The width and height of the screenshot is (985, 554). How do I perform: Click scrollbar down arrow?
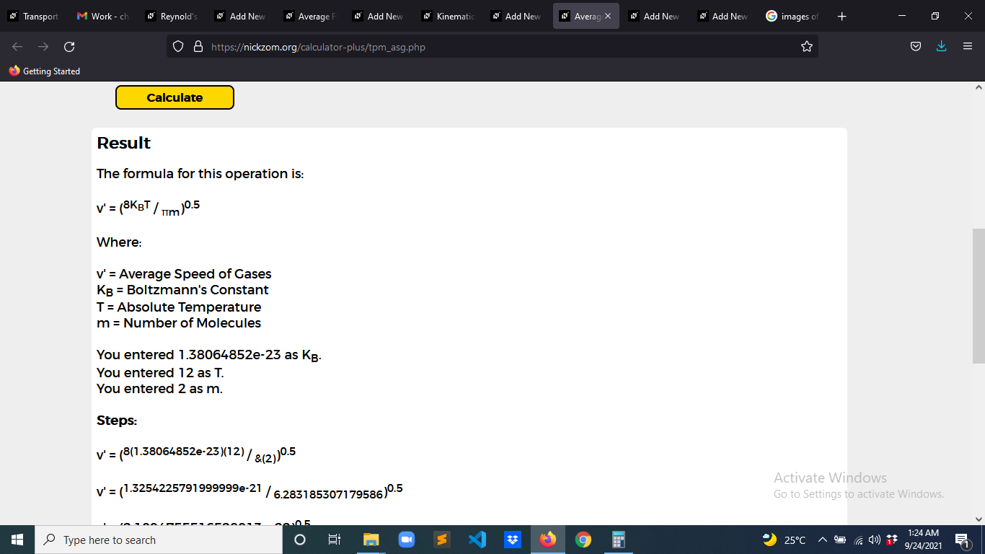click(979, 519)
